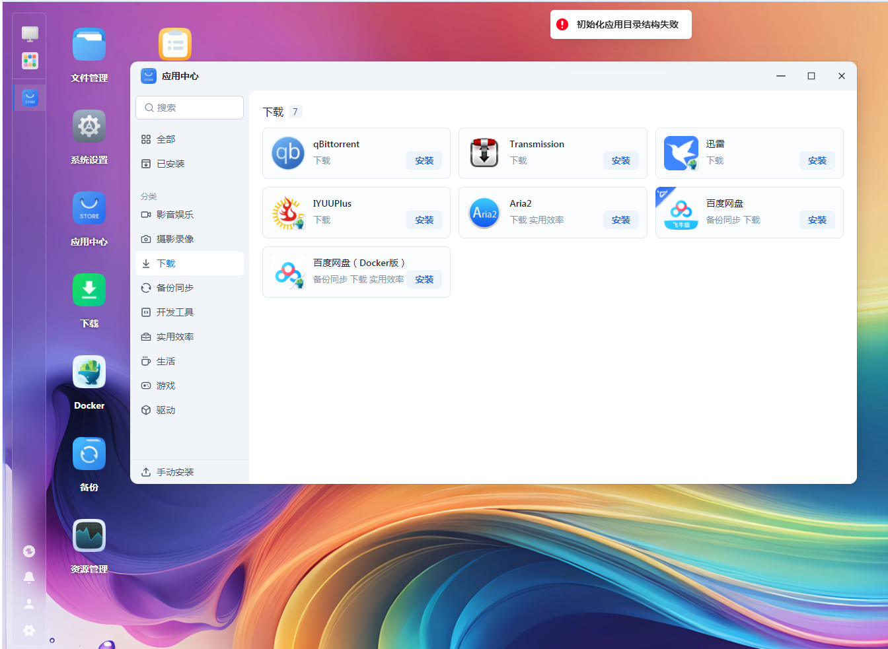888x649 pixels.
Task: Click the 百度网盘（Docker版）app icon
Action: pos(288,272)
